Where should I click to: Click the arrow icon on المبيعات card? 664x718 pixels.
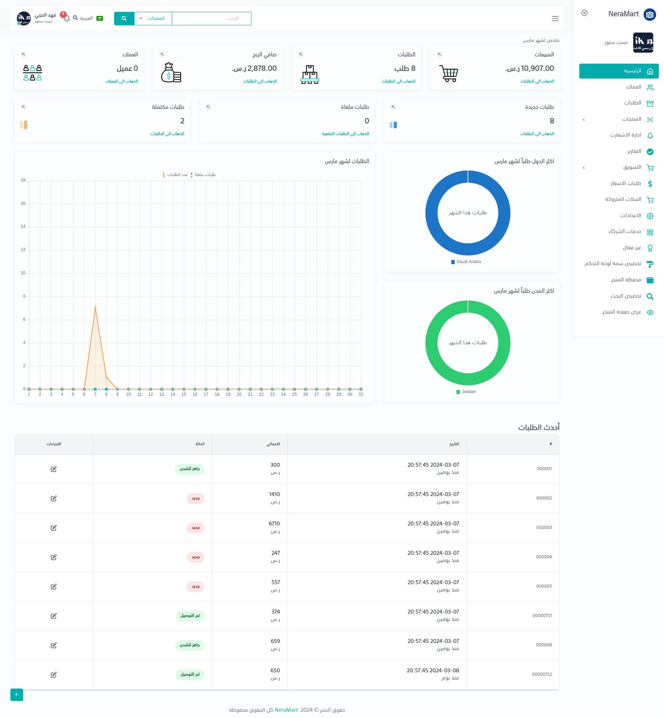(x=439, y=54)
